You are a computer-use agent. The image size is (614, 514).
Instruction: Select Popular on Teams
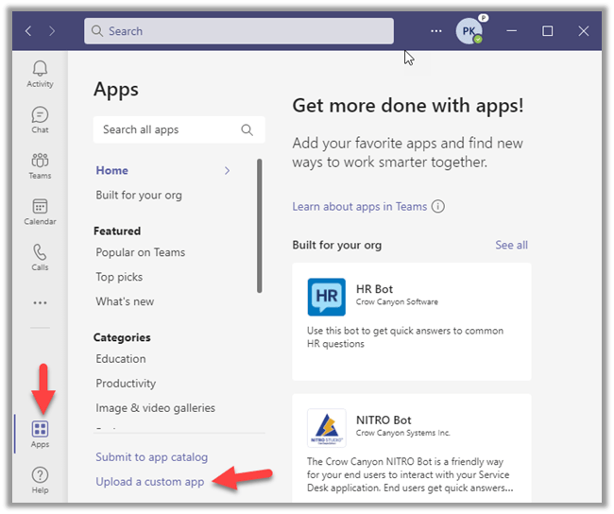point(140,252)
